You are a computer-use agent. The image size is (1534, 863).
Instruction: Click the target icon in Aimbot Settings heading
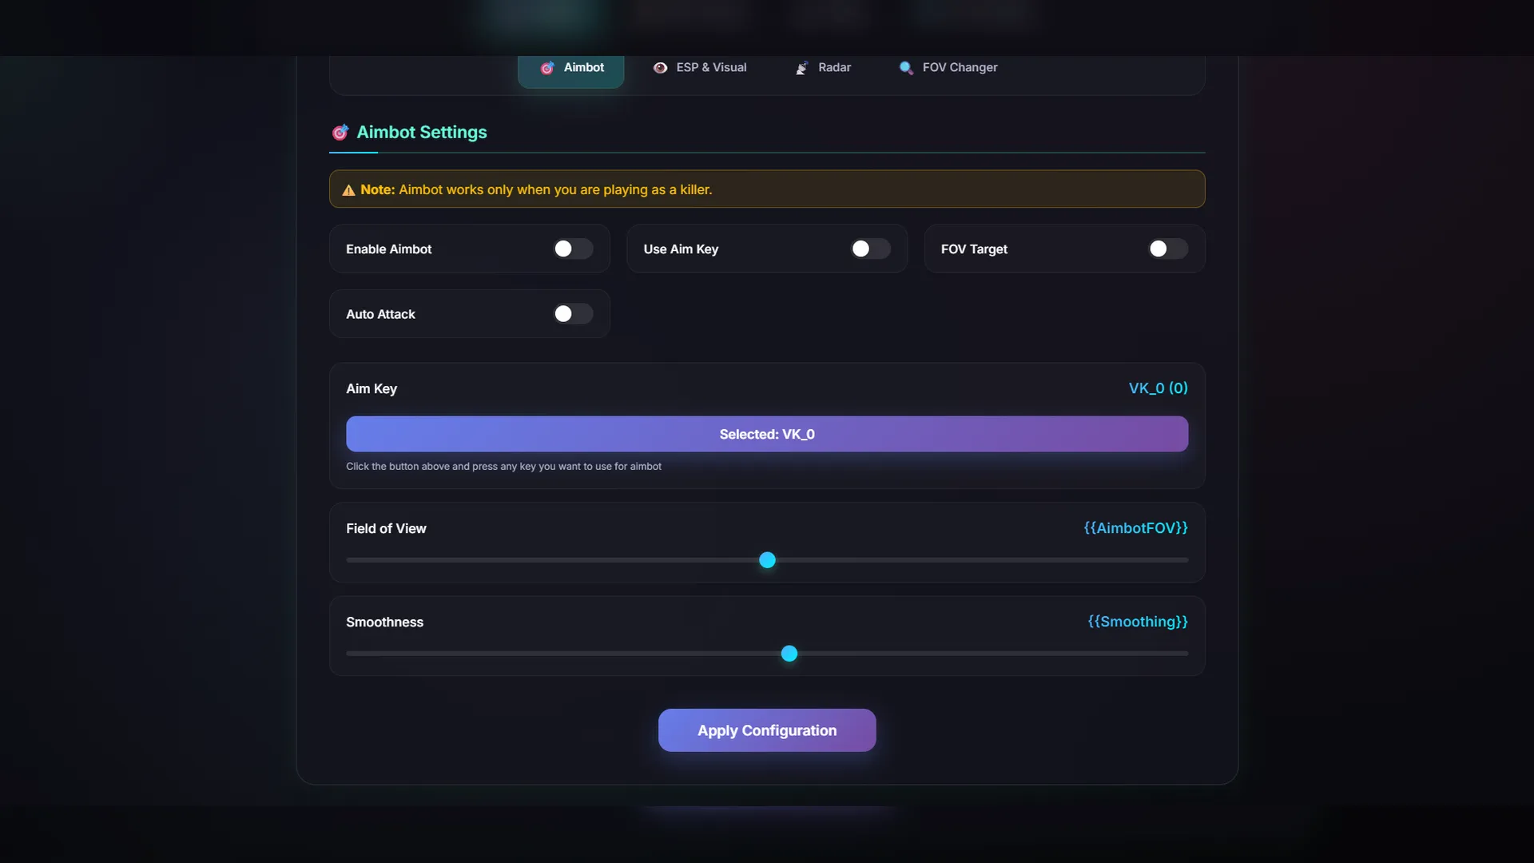[340, 132]
